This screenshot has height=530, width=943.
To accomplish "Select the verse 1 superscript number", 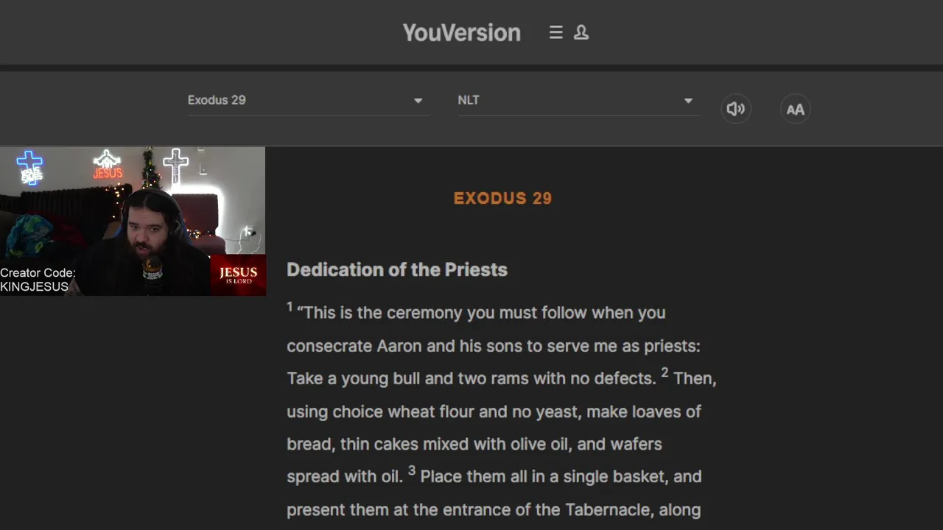I will 290,307.
